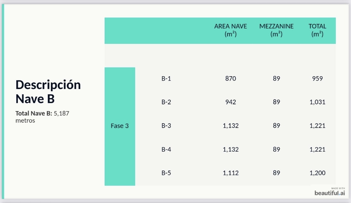The image size is (351, 203).
Task: Pick the B-4 row label
Action: pyautogui.click(x=166, y=149)
